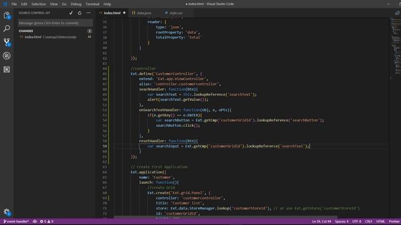Change indentation via Spaces: 4
This screenshot has width=401, height=225.
click(341, 221)
